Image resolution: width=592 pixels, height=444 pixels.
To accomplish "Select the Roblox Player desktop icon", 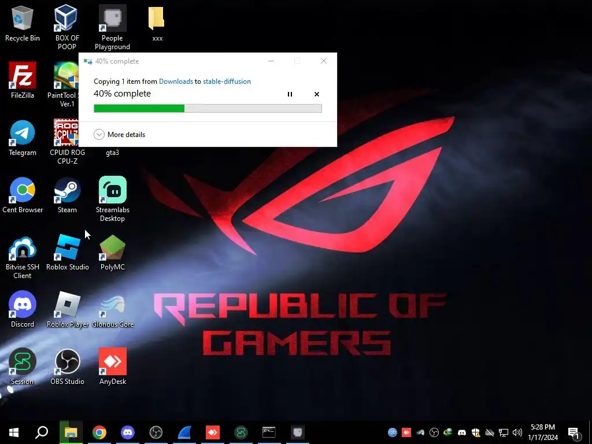I will click(67, 310).
